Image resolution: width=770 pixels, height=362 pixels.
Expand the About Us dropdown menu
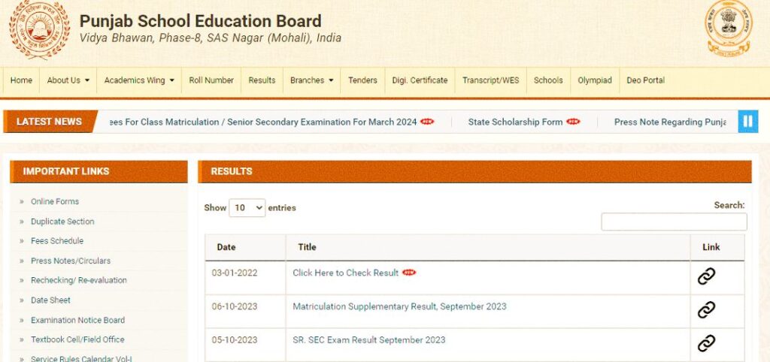pos(68,80)
